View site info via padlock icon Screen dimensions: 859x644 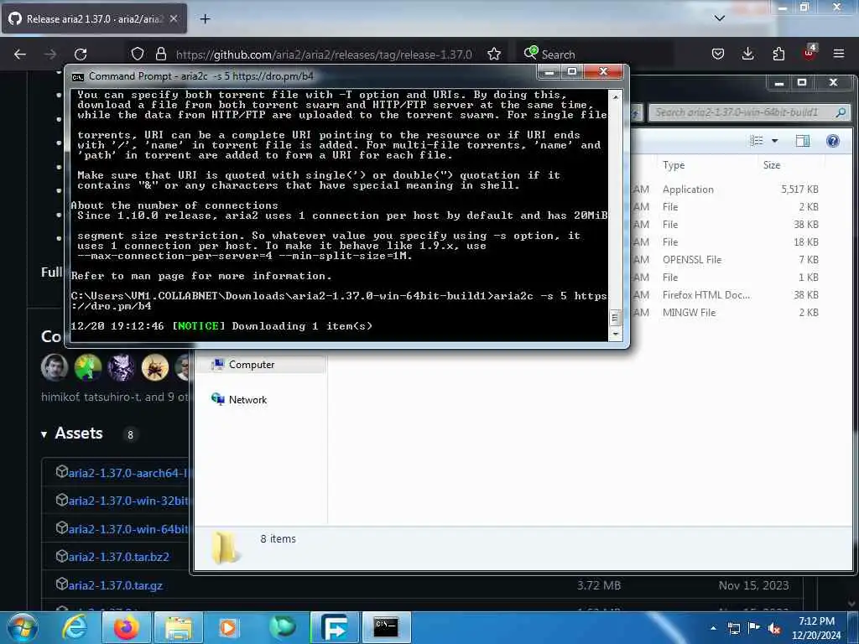(160, 54)
